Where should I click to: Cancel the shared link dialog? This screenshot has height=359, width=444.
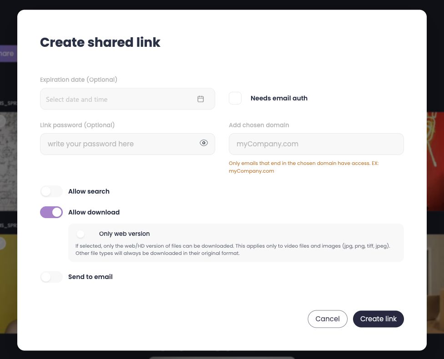[x=328, y=319]
